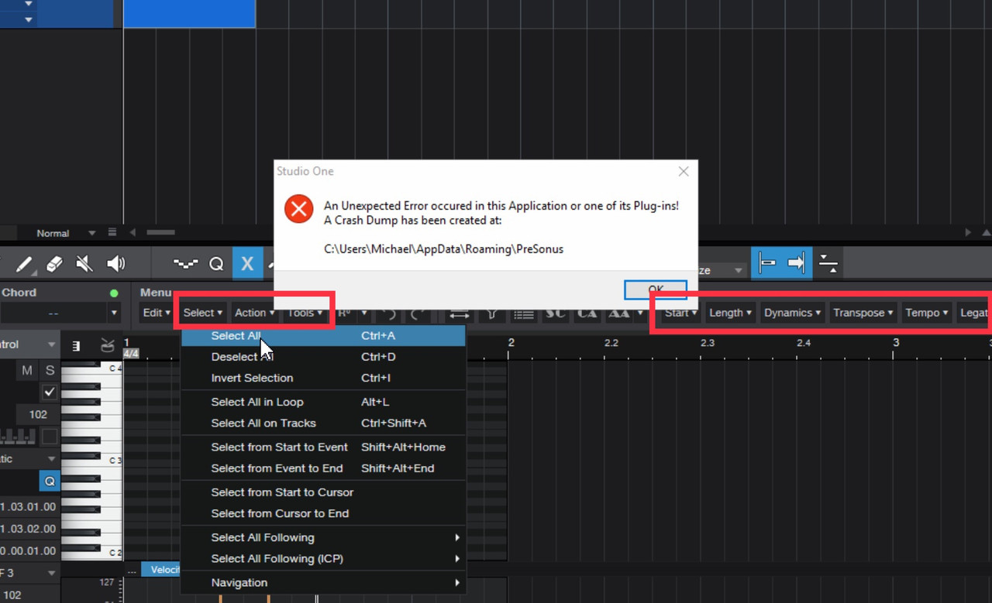The height and width of the screenshot is (603, 992).
Task: Click bar 2 on the timeline ruler
Action: (x=511, y=342)
